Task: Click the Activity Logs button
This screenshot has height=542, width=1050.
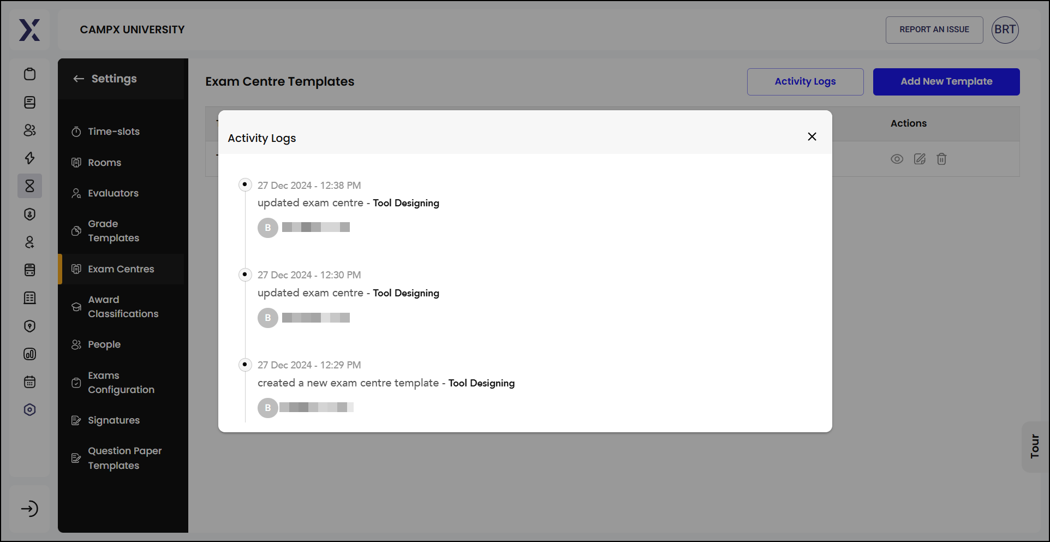Action: [x=805, y=82]
